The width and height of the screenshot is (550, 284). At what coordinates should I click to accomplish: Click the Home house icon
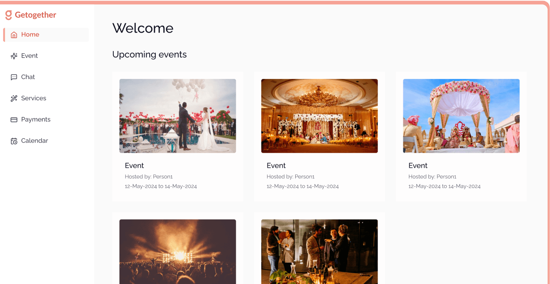(14, 35)
